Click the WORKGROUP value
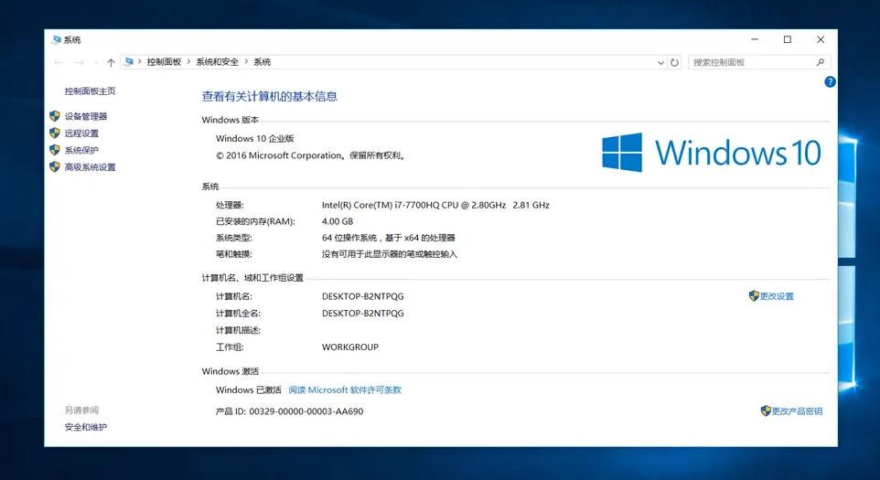 pyautogui.click(x=350, y=347)
